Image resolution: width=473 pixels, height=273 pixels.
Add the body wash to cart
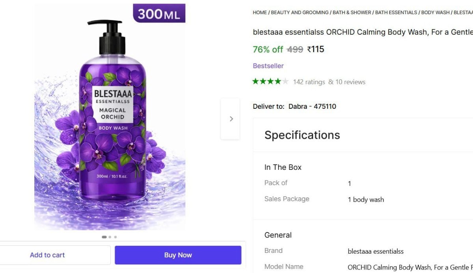[x=47, y=255]
